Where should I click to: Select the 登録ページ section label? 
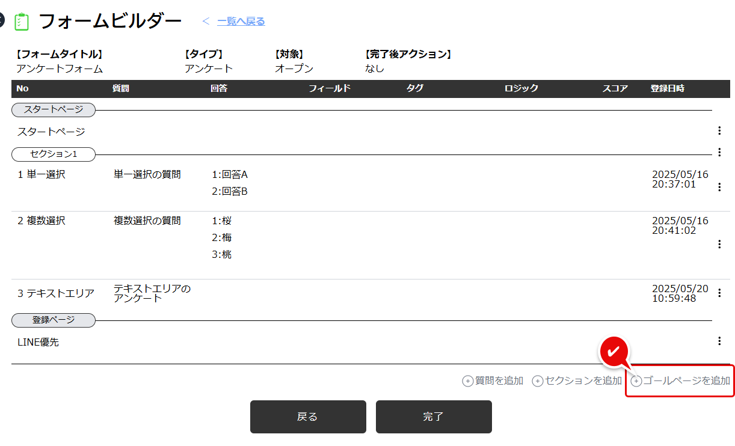(54, 320)
